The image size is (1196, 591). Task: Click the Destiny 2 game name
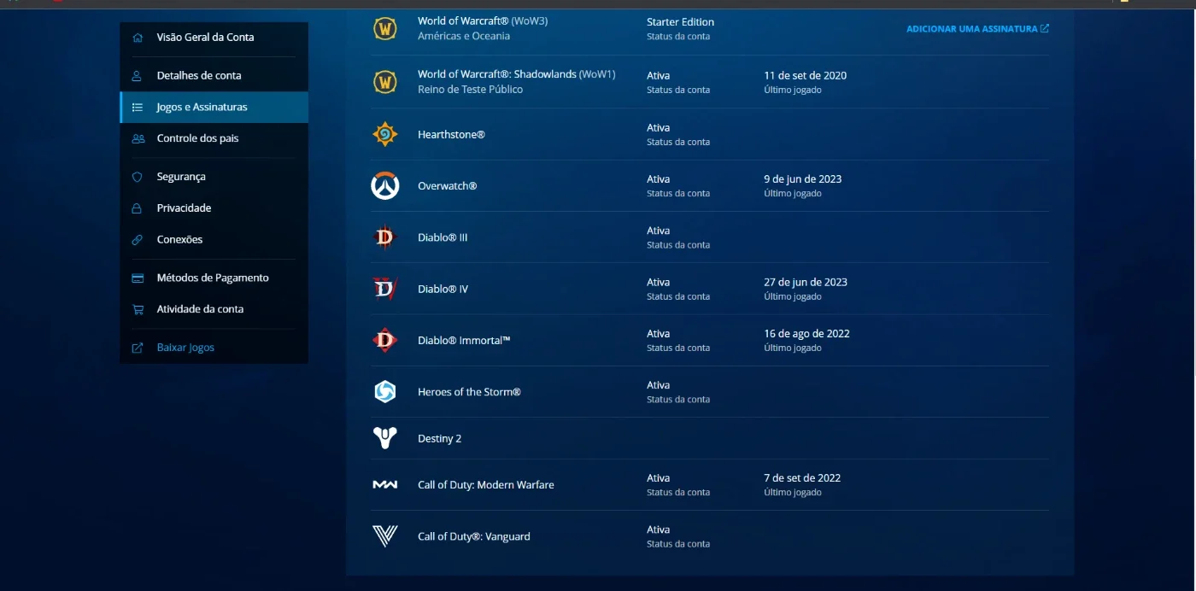click(439, 439)
